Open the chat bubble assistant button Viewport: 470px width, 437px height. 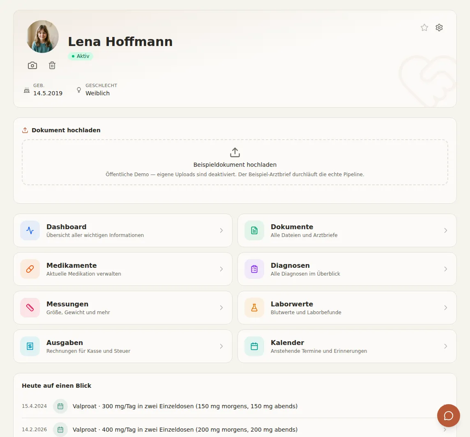(448, 416)
